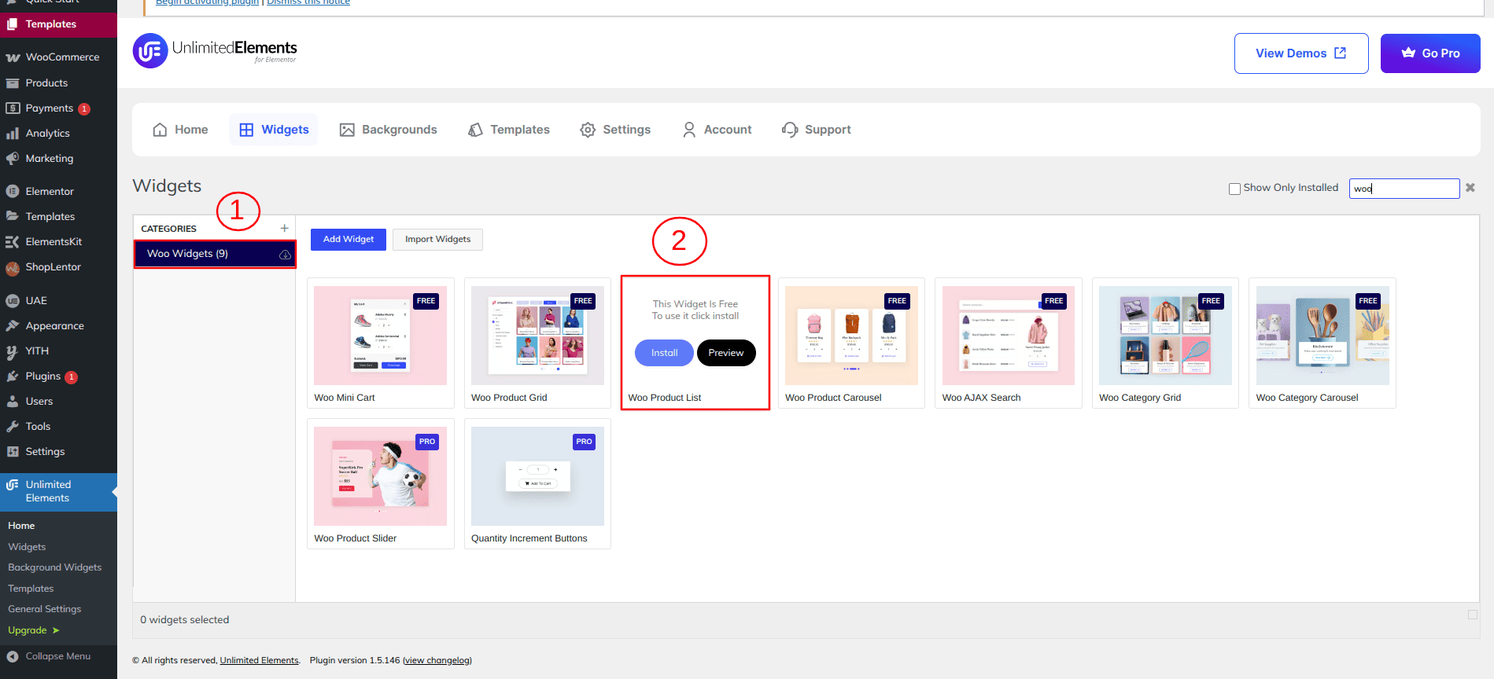Go to the Home tab
The height and width of the screenshot is (679, 1494).
tap(180, 130)
